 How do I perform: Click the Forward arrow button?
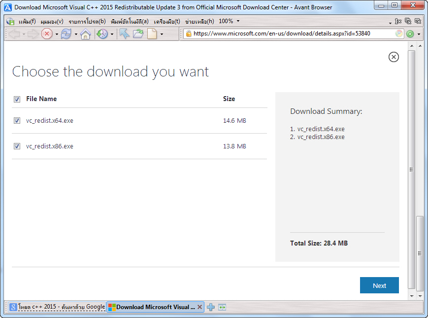[x=33, y=34]
